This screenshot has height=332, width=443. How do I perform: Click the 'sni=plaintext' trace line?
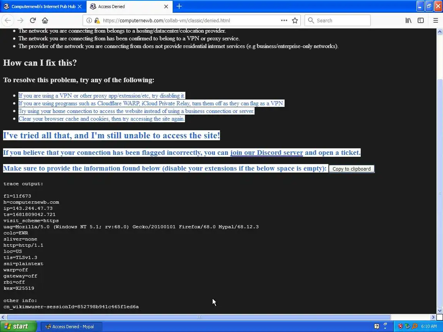coord(23,264)
